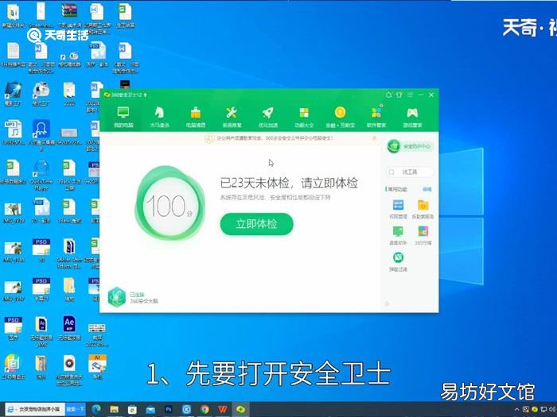Click the taskbar search box
Image resolution: width=557 pixels, height=417 pixels.
point(35,409)
